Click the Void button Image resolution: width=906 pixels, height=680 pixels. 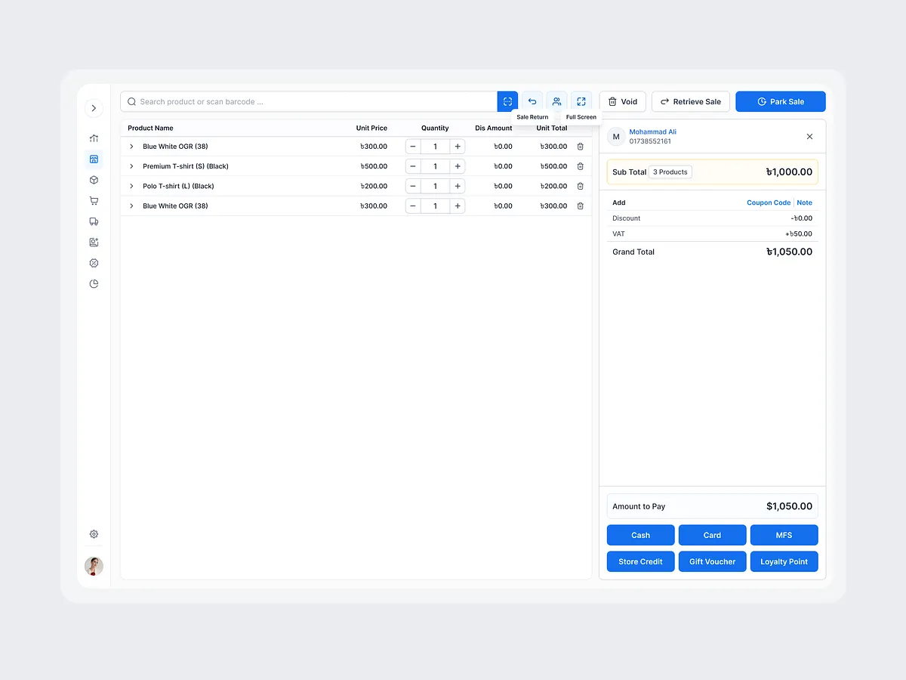(622, 101)
